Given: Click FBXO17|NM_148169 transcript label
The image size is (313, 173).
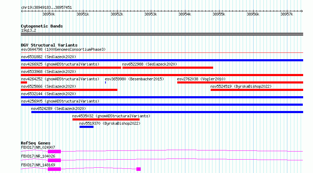Looking at the screenshot, I should 38,165.
